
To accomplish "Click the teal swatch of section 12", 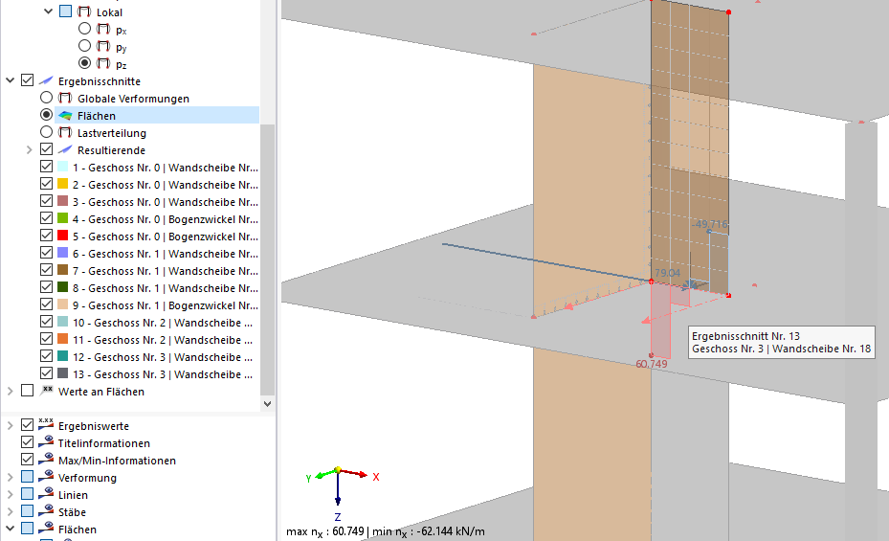I will coord(63,356).
